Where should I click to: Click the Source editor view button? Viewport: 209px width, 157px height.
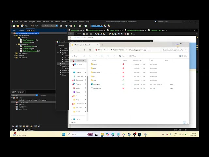click(x=71, y=34)
